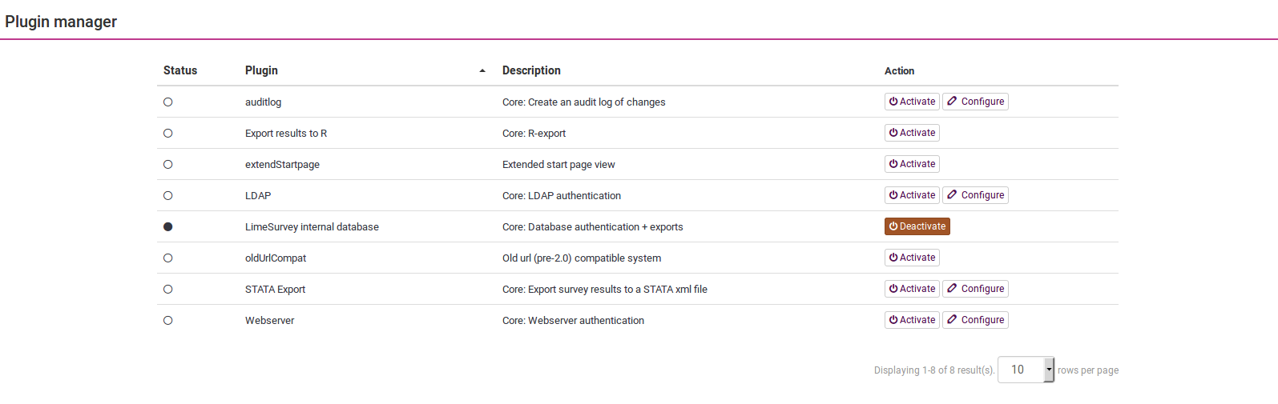Image resolution: width=1278 pixels, height=404 pixels.
Task: Configure the Webserver plugin
Action: pos(975,320)
